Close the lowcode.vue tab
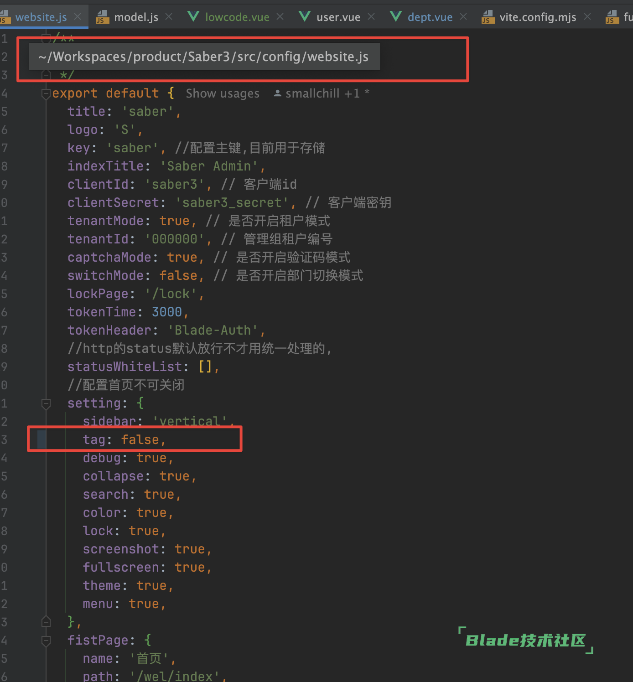The width and height of the screenshot is (633, 682). (280, 17)
